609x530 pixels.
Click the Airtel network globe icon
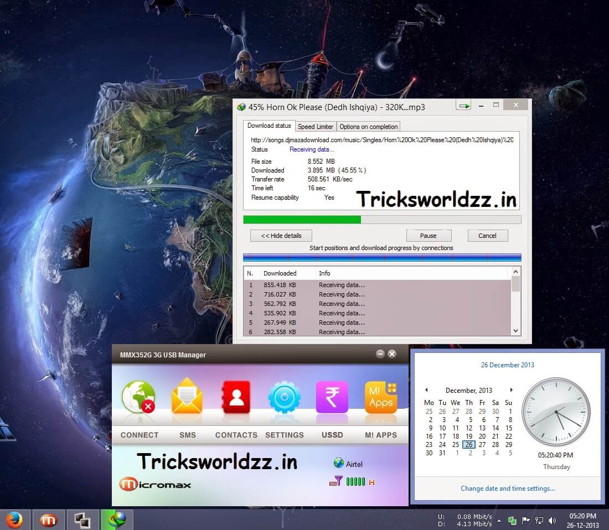(x=339, y=463)
